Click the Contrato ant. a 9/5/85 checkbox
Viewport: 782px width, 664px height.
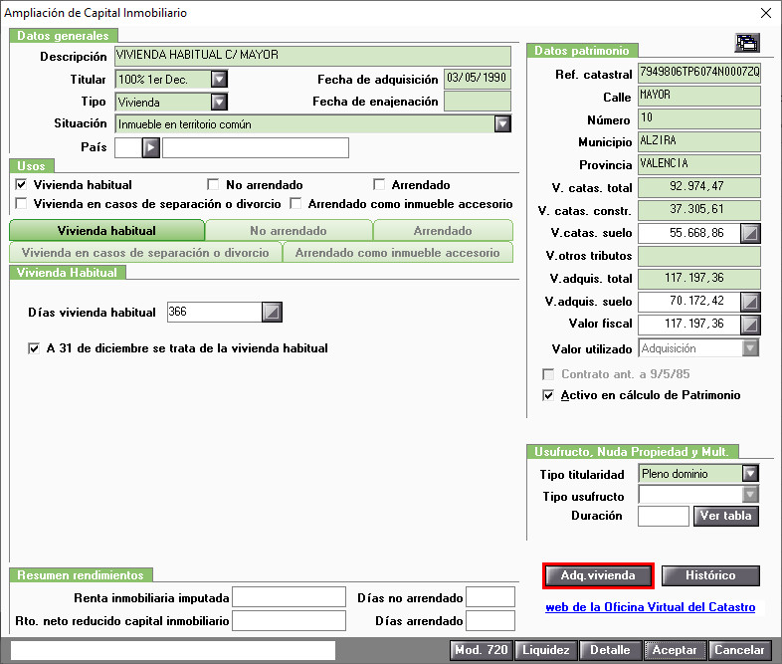548,374
